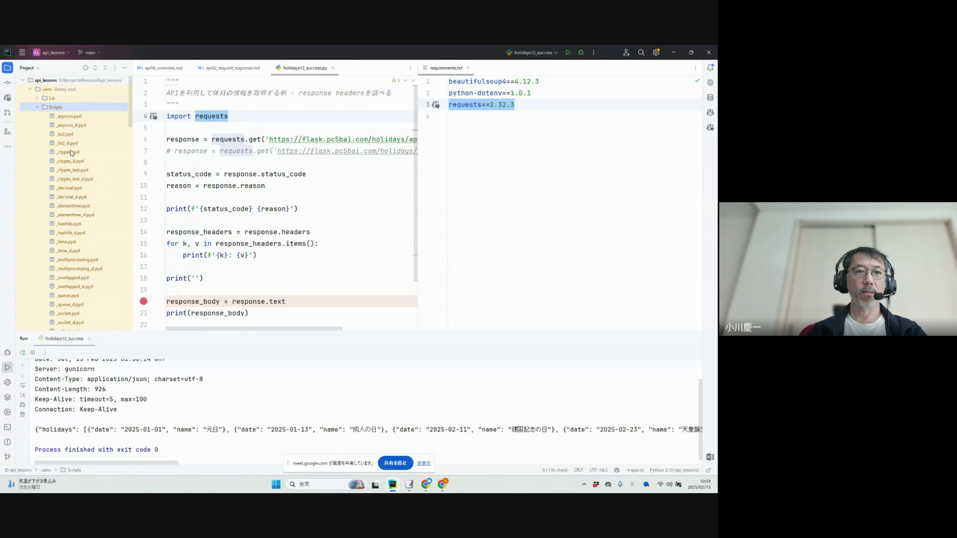This screenshot has height=538, width=957.
Task: Open the run configuration dropdown holidays12_success
Action: [x=532, y=52]
